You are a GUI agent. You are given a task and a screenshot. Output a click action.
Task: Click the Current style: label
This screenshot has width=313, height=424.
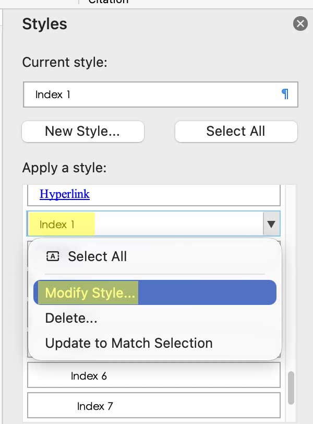[65, 63]
